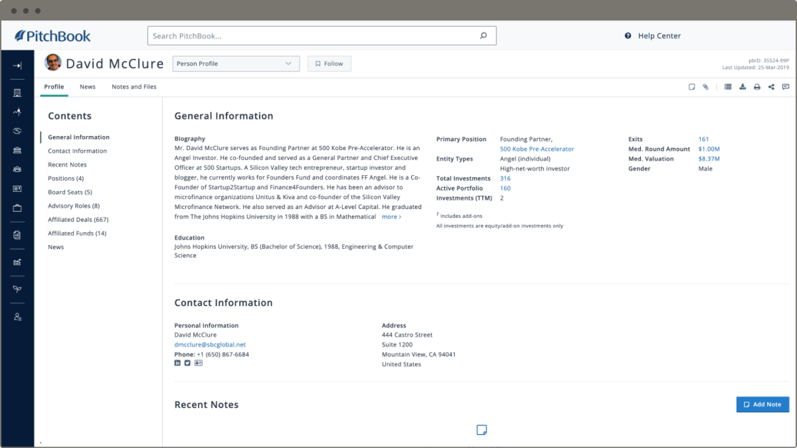Click the 444 Castro Street address line

click(x=407, y=335)
